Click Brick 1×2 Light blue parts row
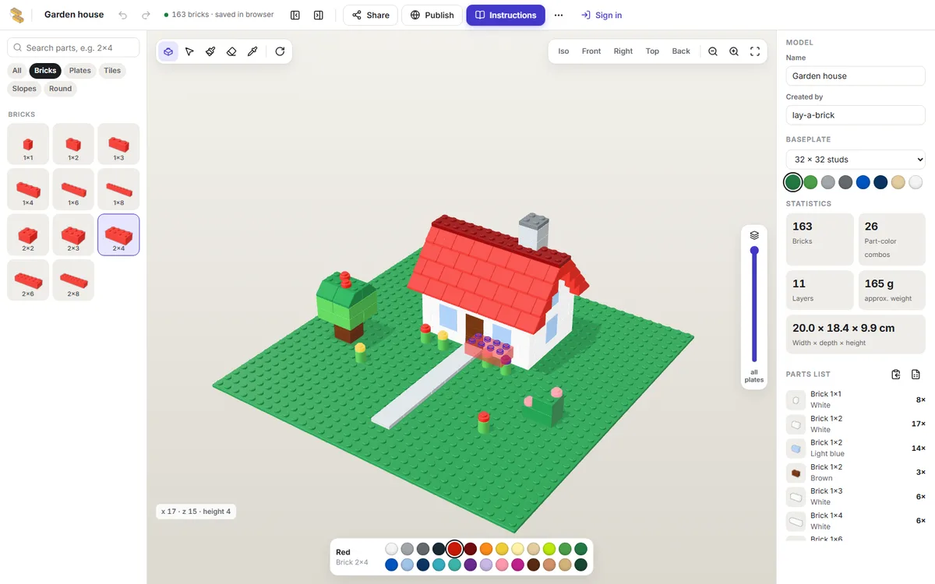 click(856, 449)
